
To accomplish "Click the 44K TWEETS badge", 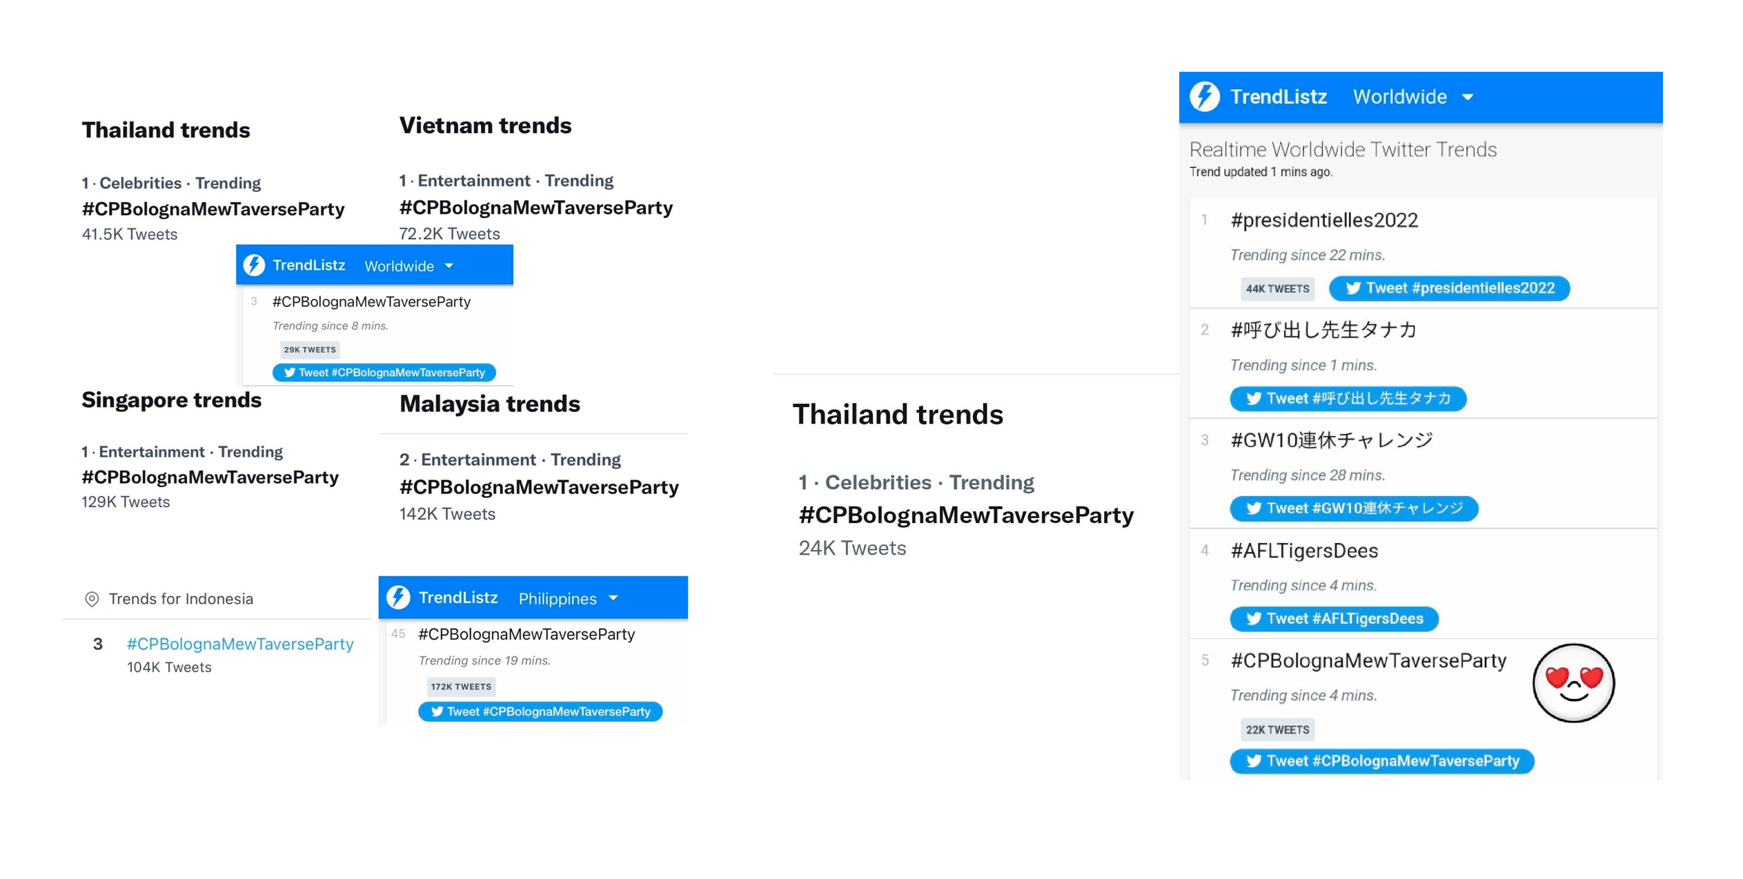I will click(1277, 288).
